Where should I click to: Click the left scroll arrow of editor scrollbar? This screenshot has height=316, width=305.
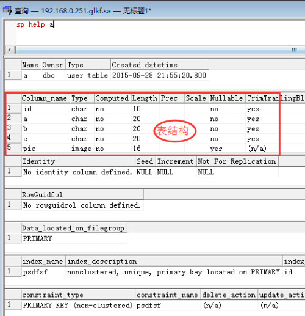pos(9,50)
